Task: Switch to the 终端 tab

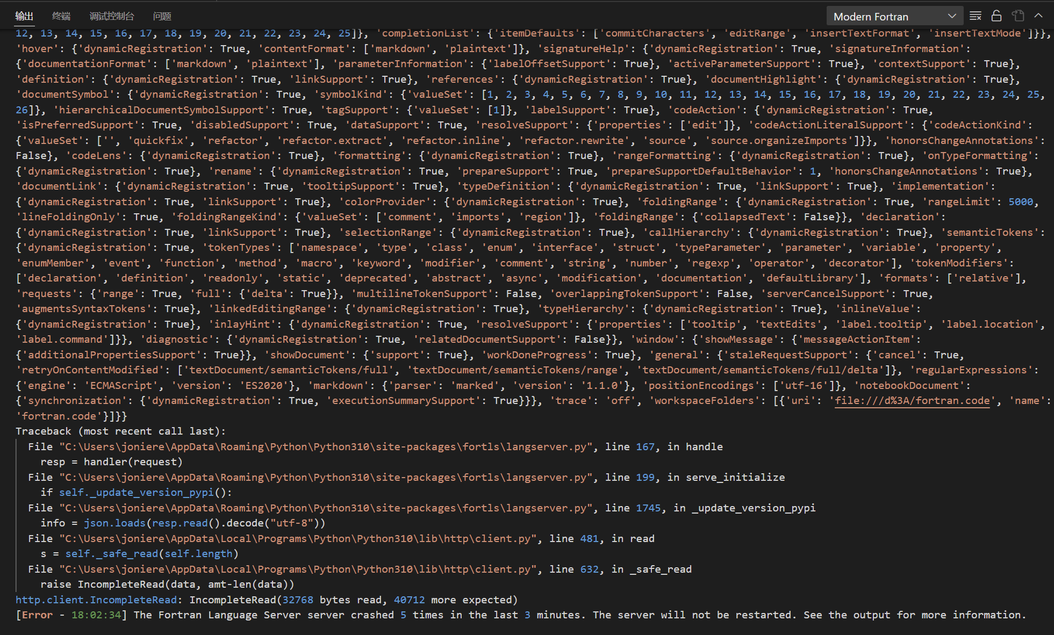Action: [61, 16]
